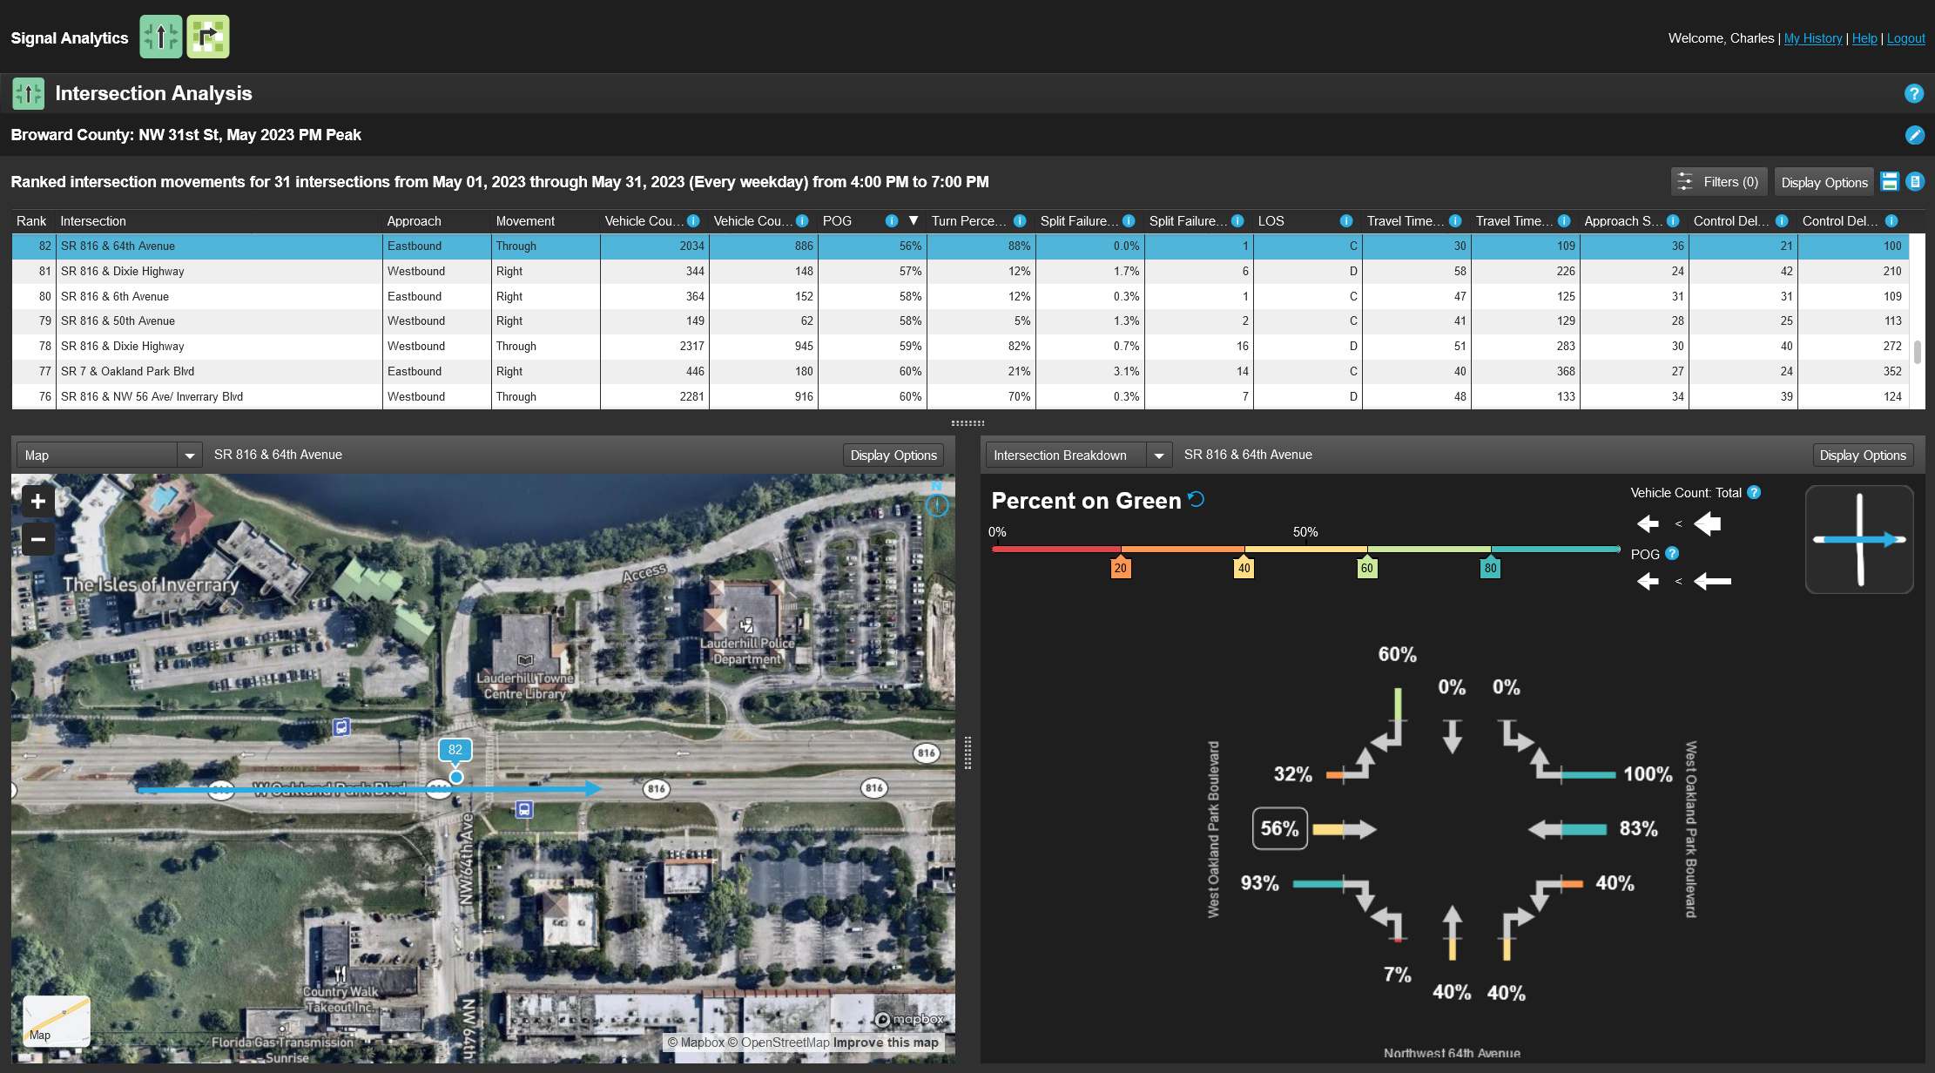Screen dimensions: 1935x1073
Task: Click the 60 threshold marker on POG scale
Action: click(x=1367, y=567)
